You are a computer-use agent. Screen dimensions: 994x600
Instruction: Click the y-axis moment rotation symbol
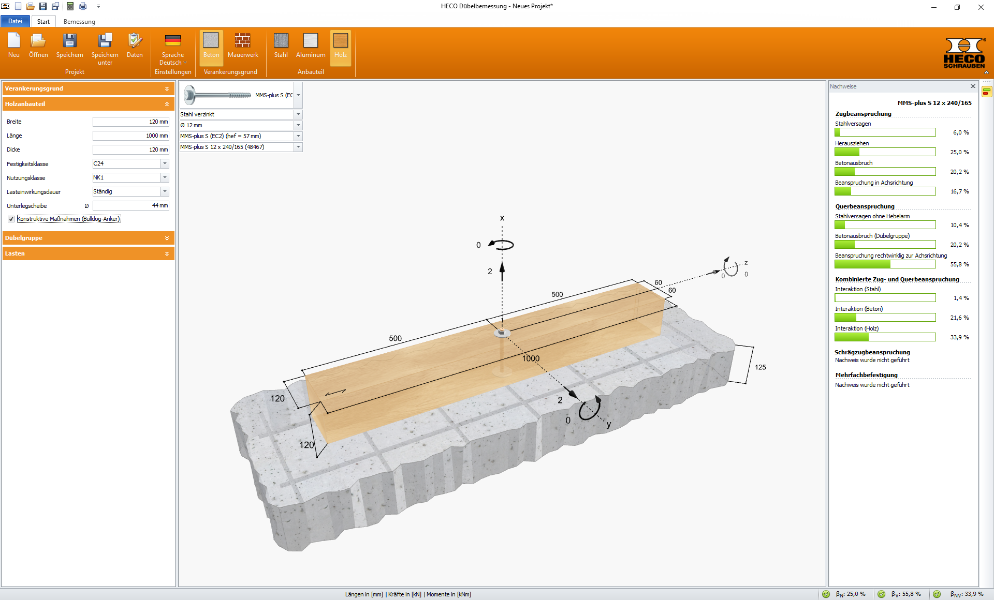click(x=590, y=409)
